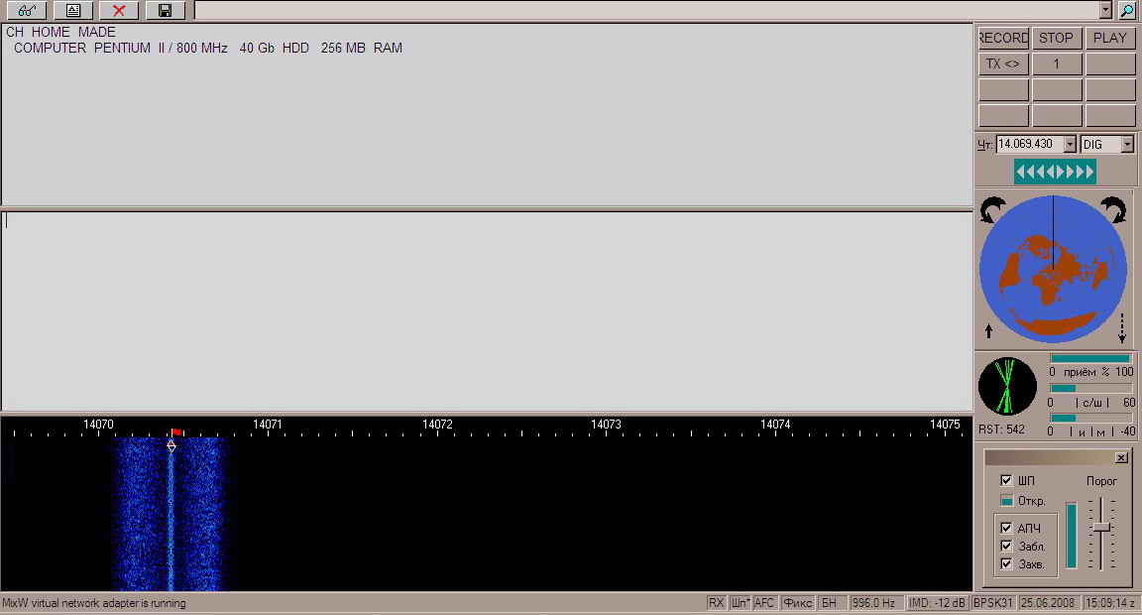Rotate antenna with the left curved arrow
This screenshot has height=615, width=1142.
point(992,209)
